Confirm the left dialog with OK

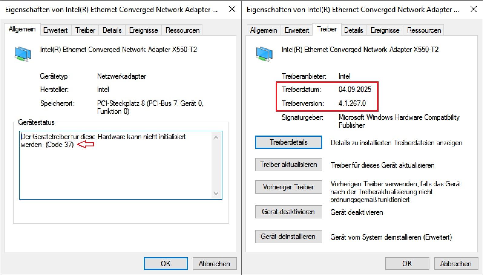166,263
